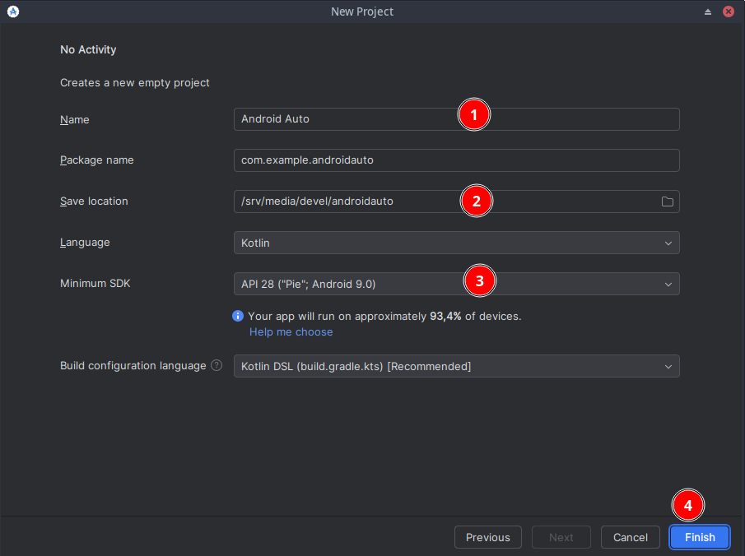Click the Save location path field

click(346, 202)
